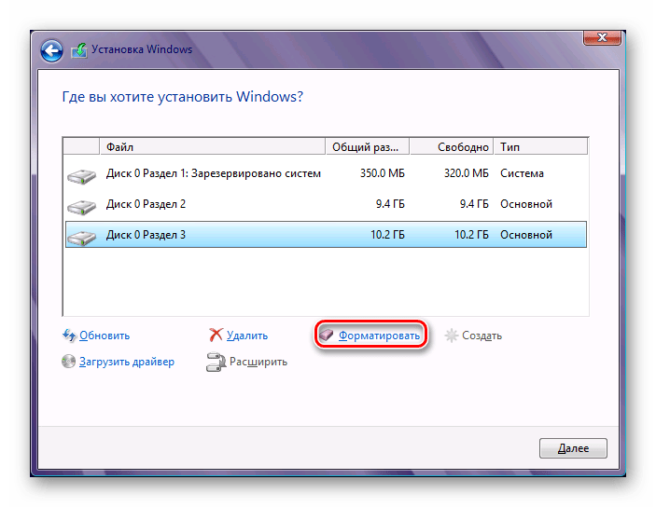
Task: Click the refresh arrows icon next to Обновить
Action: click(69, 336)
